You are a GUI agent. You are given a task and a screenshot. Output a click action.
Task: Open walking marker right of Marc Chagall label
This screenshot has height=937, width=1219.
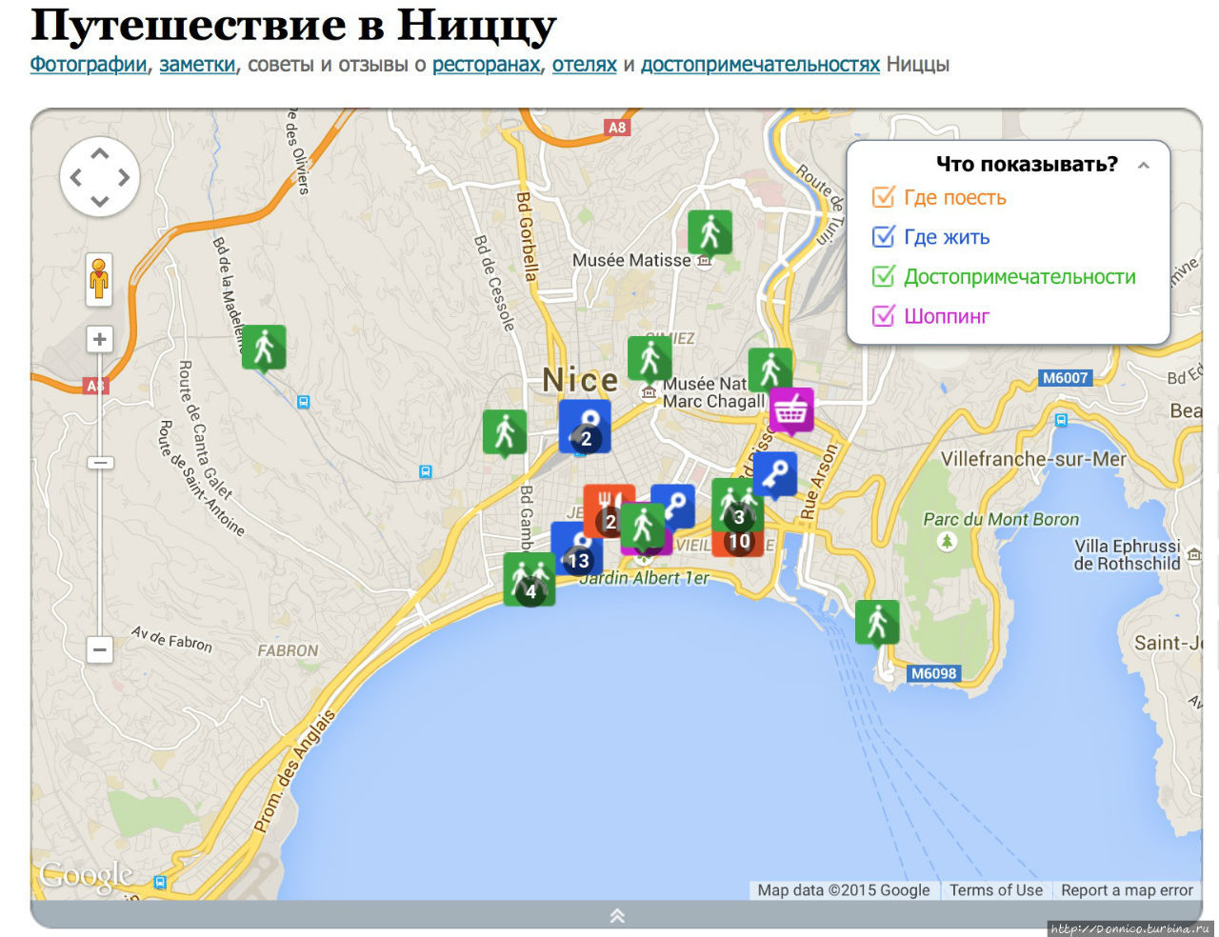(770, 370)
